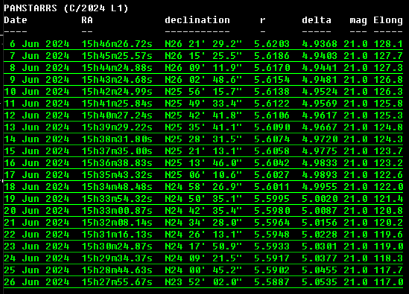The width and height of the screenshot is (409, 294).
Task: Select declination N25 06' 10.6"
Action: (x=203, y=175)
